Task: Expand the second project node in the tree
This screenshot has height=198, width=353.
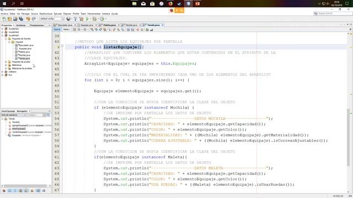Action: [x=2, y=32]
